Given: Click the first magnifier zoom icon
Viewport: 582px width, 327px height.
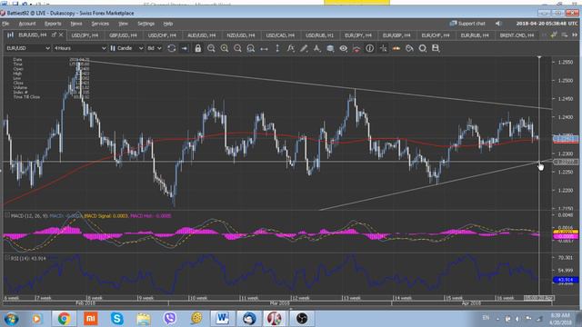Looking at the screenshot, I should click(211, 48).
